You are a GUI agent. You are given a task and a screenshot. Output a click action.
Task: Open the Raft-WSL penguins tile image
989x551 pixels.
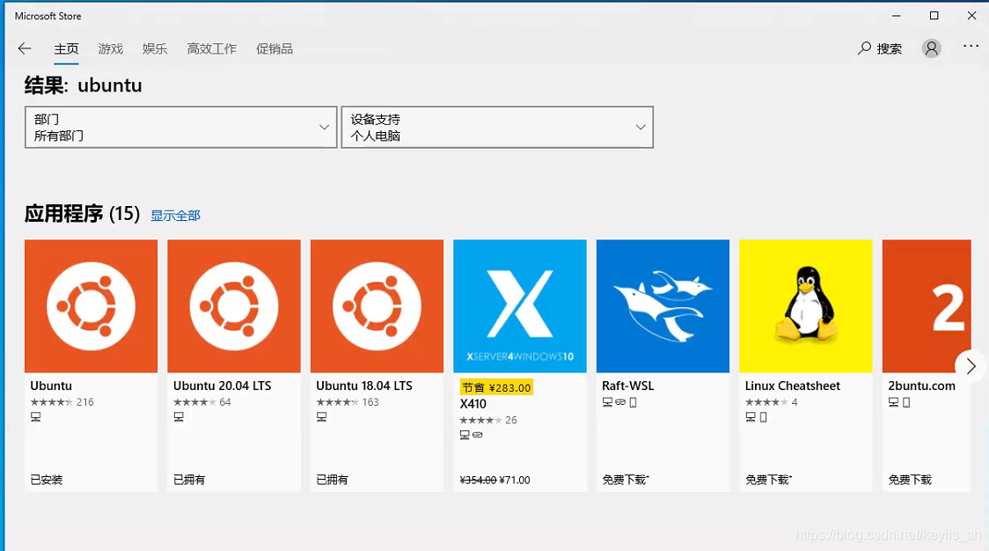click(x=663, y=306)
